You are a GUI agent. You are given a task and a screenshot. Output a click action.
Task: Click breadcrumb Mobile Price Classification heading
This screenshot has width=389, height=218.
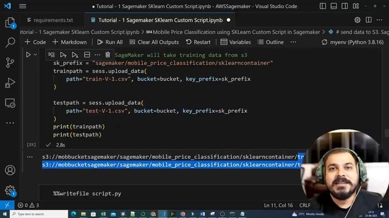233,32
